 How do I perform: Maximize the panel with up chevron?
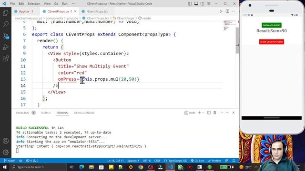click(227, 113)
